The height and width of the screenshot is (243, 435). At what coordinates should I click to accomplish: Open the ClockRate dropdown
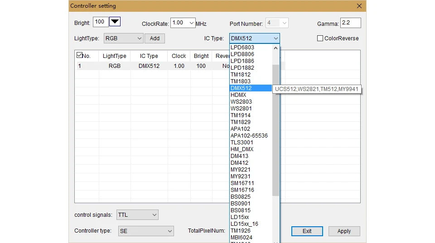[x=183, y=23]
